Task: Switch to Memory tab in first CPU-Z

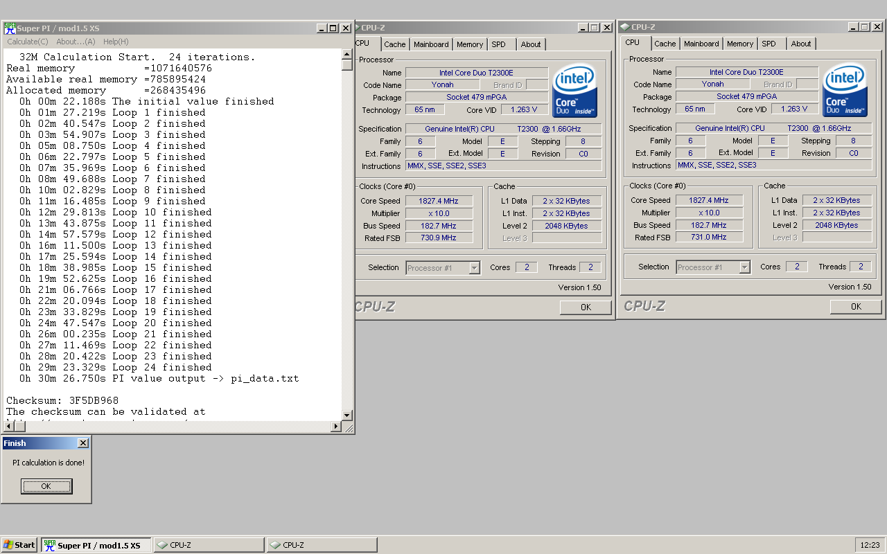Action: 470,44
